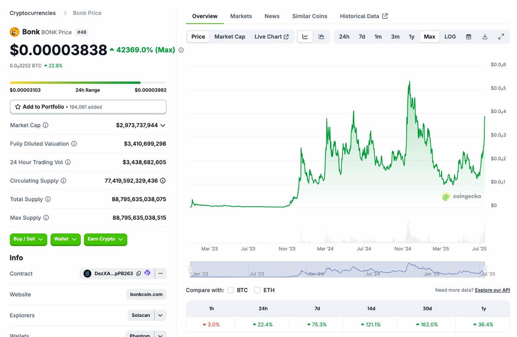The width and height of the screenshot is (517, 337).
Task: Enable the BTC comparison checkbox
Action: click(x=230, y=290)
